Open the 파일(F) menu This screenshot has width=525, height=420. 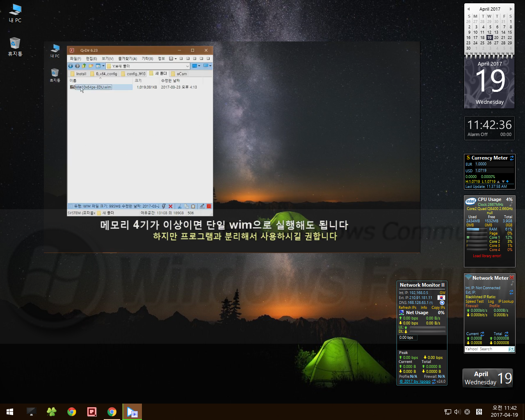75,59
